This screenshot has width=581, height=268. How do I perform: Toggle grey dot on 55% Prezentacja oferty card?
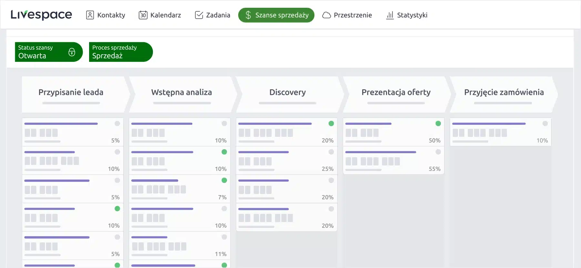[438, 152]
